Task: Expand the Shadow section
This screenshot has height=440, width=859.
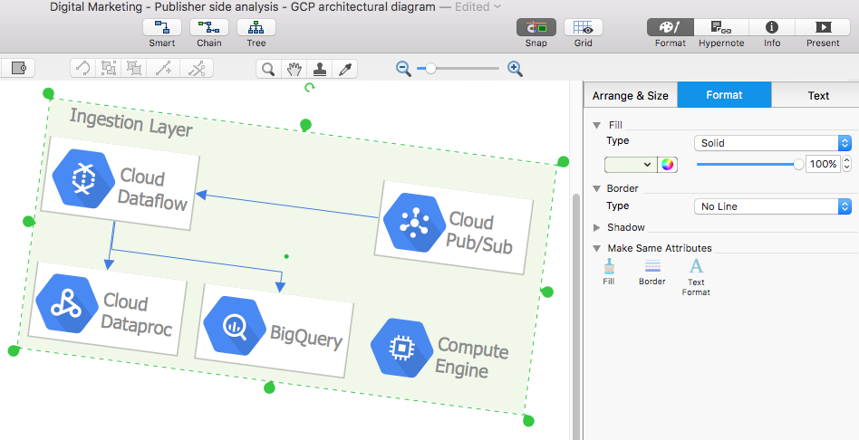Action: click(x=597, y=227)
